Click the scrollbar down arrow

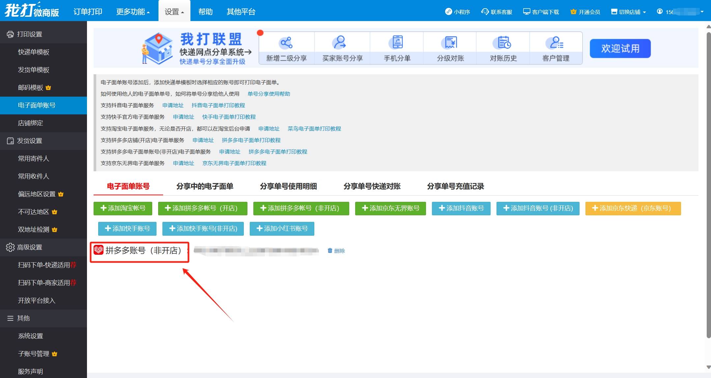tap(708, 367)
